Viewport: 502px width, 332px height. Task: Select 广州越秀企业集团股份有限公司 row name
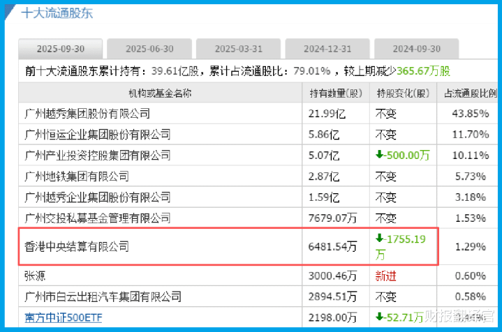pyautogui.click(x=98, y=197)
